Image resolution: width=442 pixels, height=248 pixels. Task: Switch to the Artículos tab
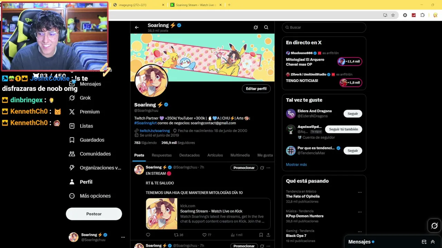click(215, 155)
